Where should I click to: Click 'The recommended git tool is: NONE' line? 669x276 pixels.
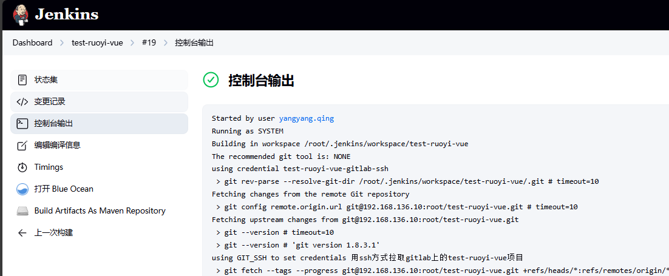(x=281, y=156)
